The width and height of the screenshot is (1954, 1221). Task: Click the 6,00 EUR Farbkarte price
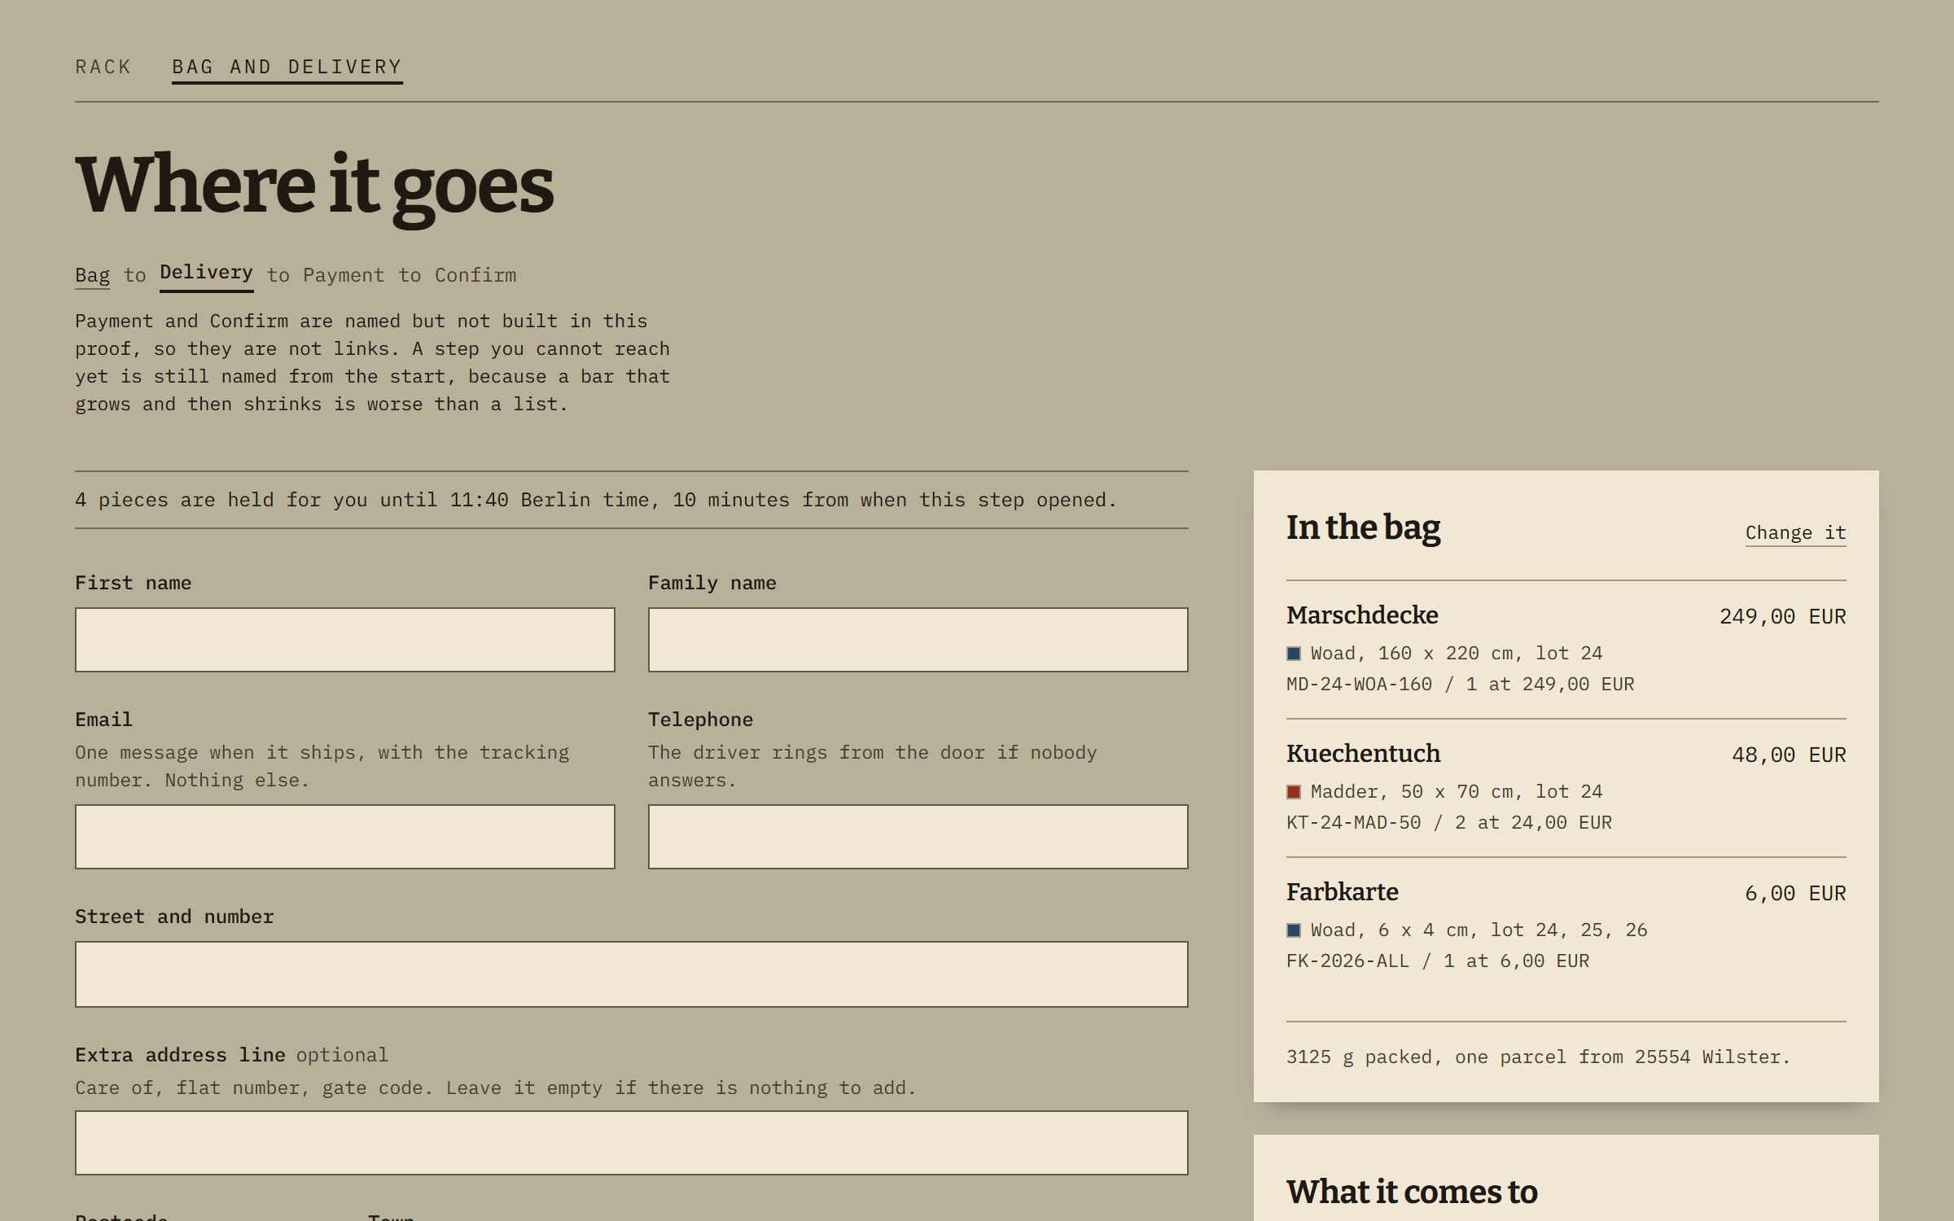click(1795, 893)
